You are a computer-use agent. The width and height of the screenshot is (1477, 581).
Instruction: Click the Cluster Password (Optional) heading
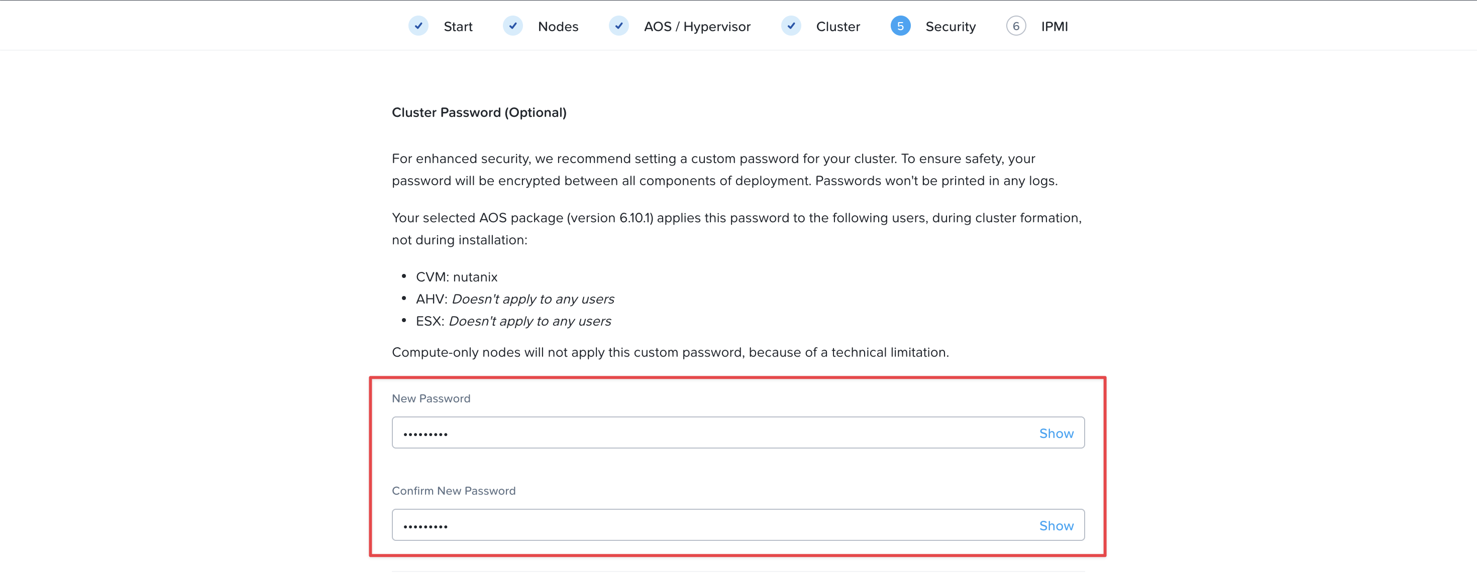click(479, 112)
